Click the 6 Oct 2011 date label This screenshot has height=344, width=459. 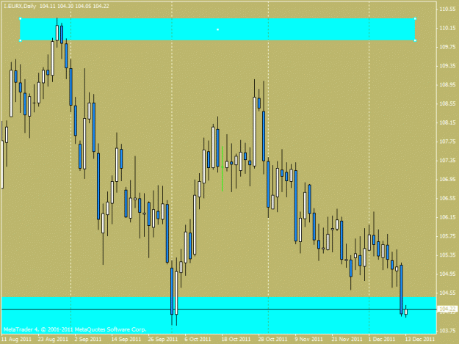[x=198, y=340]
